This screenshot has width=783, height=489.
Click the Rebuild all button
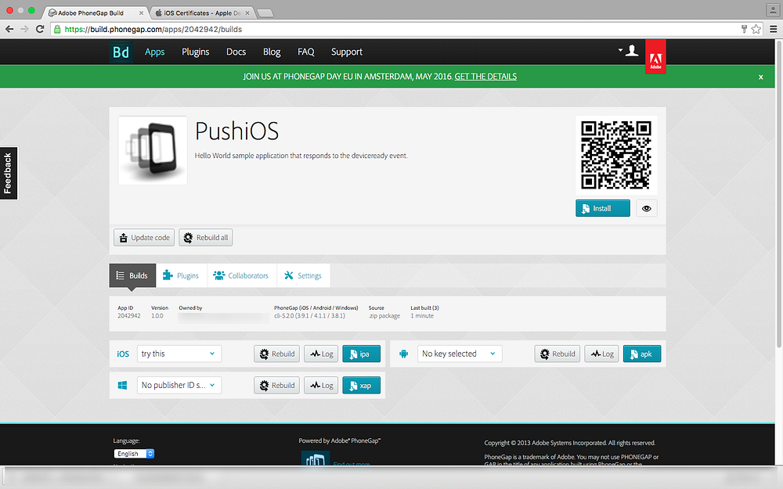pyautogui.click(x=206, y=238)
